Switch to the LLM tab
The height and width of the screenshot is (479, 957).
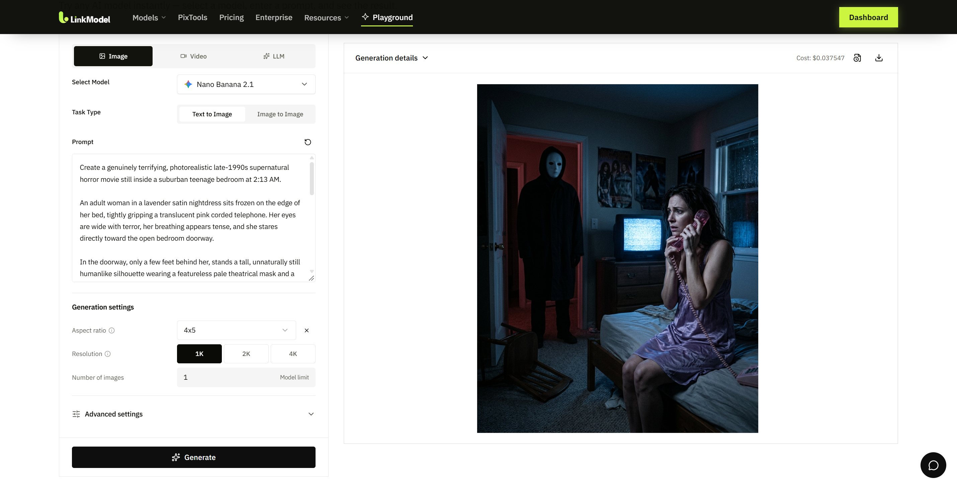(x=274, y=56)
